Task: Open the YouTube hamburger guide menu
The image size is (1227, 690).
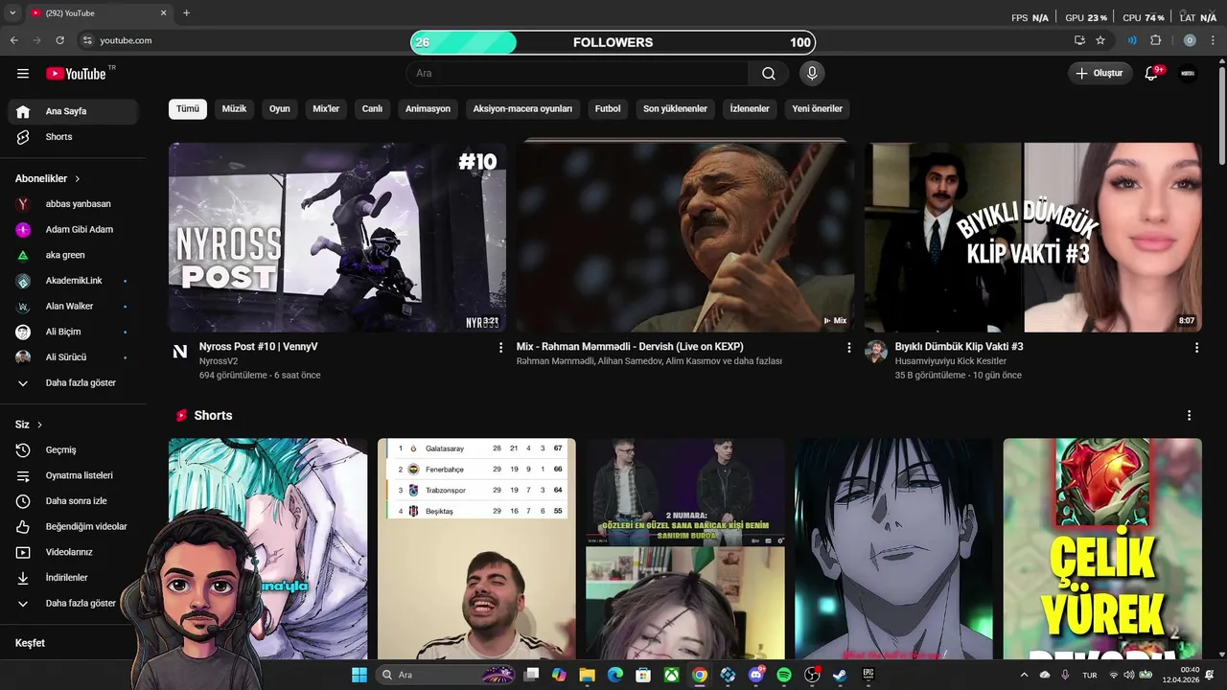Action: (x=23, y=73)
